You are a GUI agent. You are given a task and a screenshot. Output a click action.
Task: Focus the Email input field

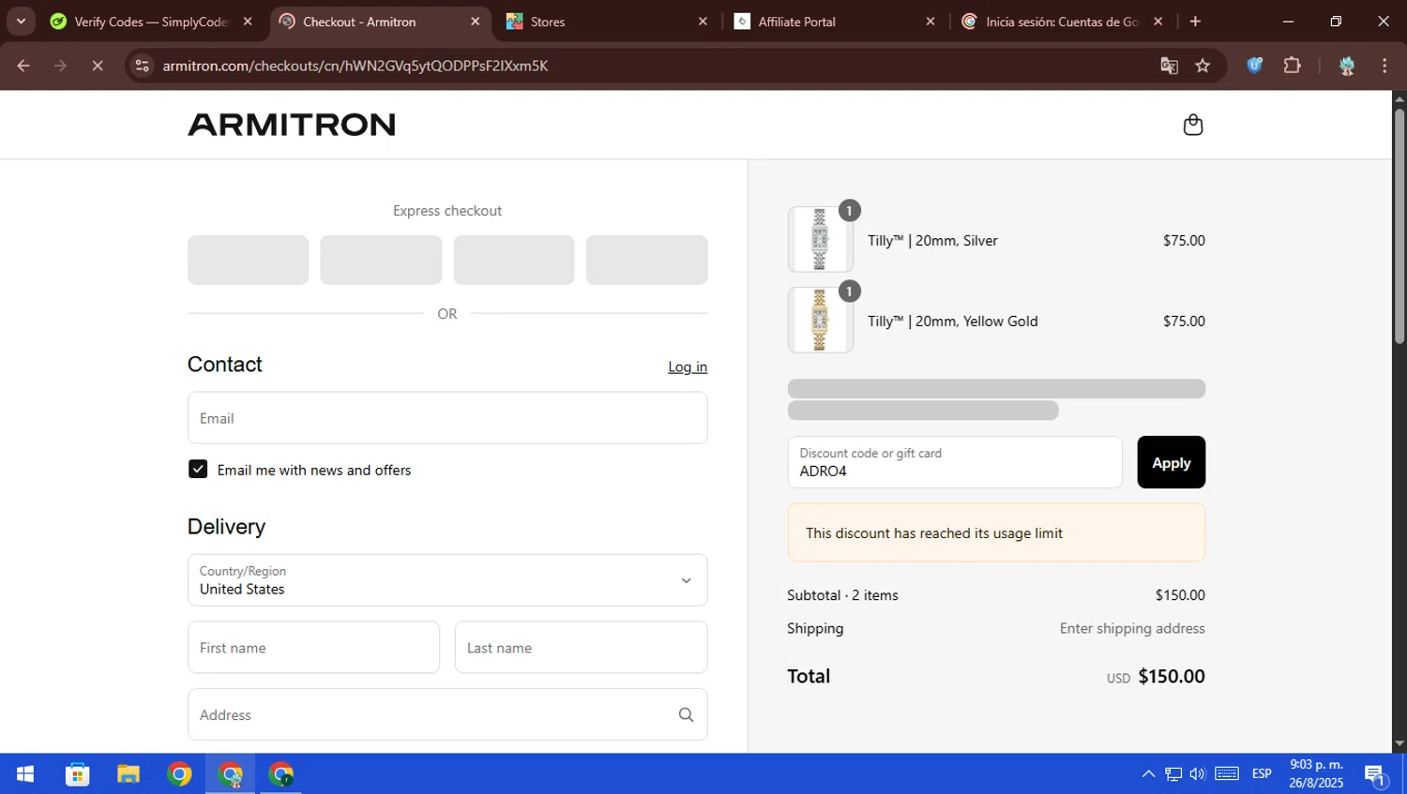pyautogui.click(x=447, y=418)
